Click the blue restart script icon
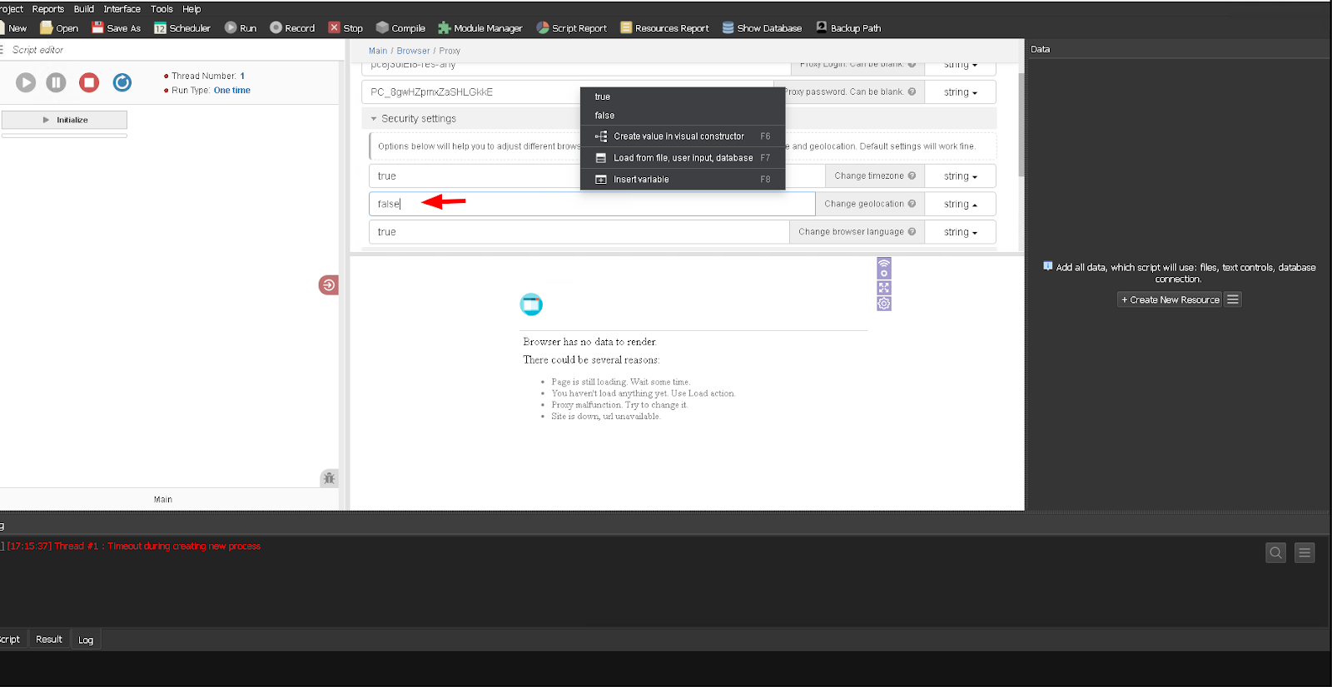This screenshot has width=1332, height=687. pos(122,82)
